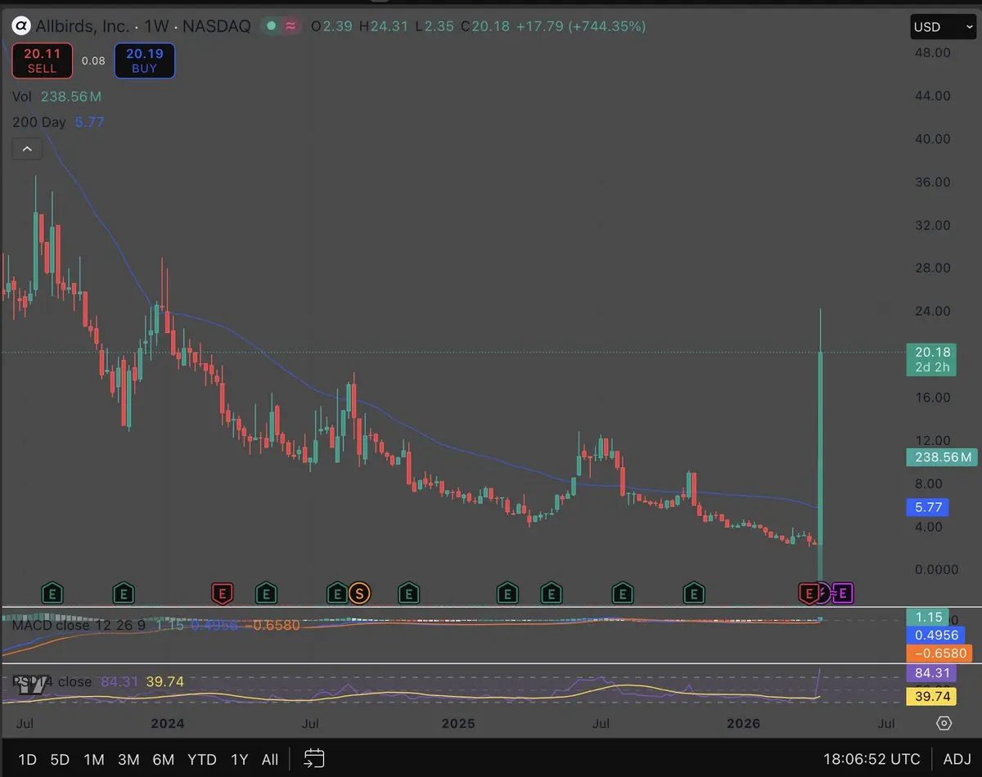Click the purple E earnings marker
982x777 pixels.
843,592
